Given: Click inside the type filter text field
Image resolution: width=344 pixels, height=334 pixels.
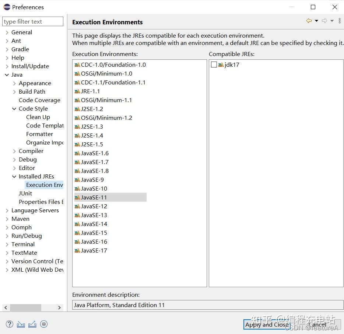Looking at the screenshot, I should coord(32,21).
